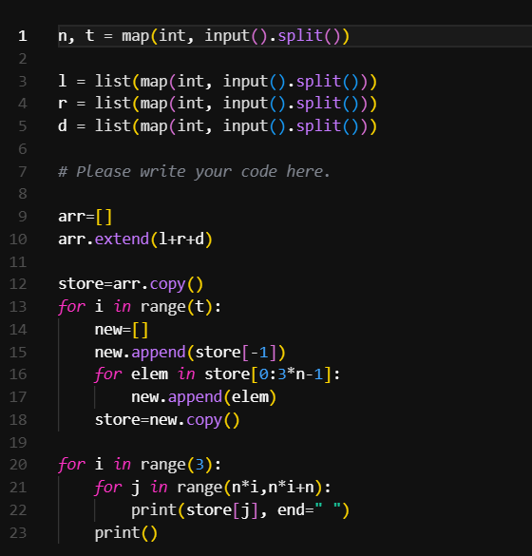Viewport: 532px width, 556px height.
Task: Click line number 13 in the gutter
Action: coord(18,307)
